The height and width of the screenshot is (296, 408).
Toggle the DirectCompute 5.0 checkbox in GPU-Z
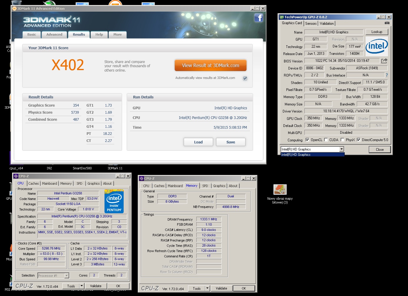point(359,140)
